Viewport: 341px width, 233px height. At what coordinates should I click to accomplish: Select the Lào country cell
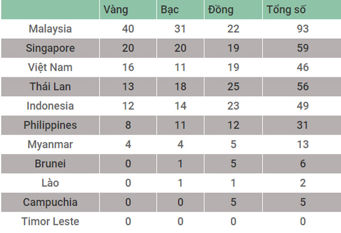pos(50,183)
